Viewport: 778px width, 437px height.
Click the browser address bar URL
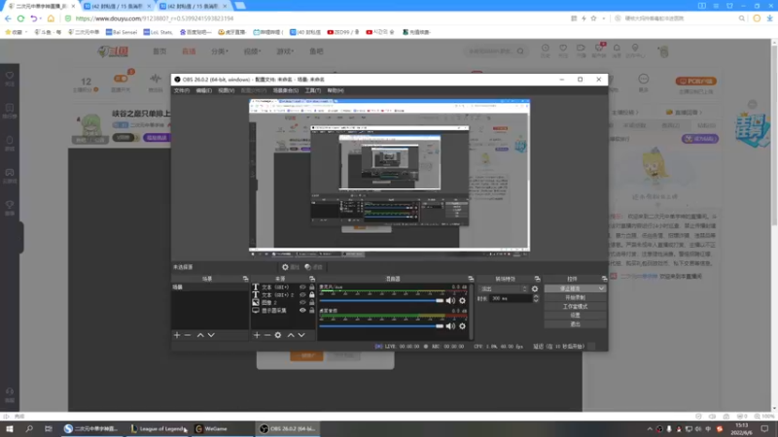[x=155, y=18]
